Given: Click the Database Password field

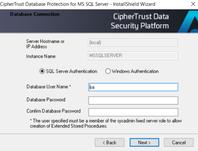Looking at the screenshot, I should pos(133,100).
